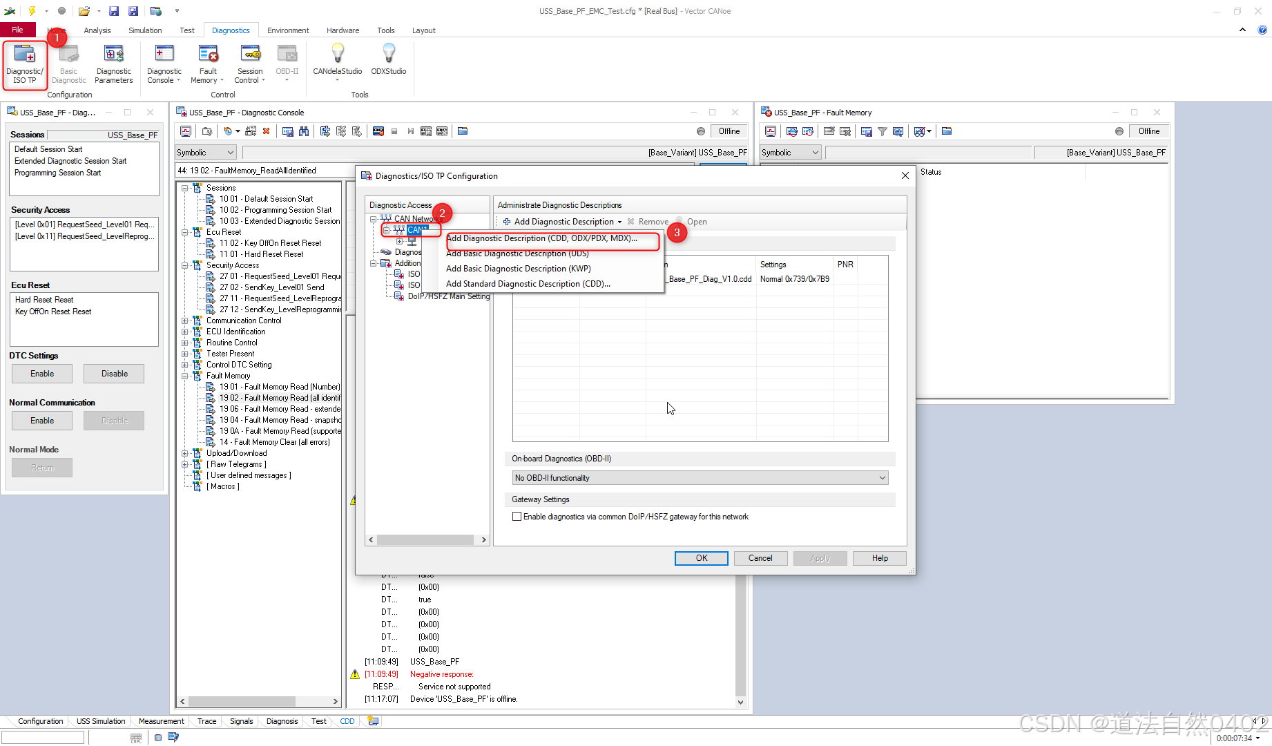
Task: Click the step-forward icon in Diagnostic Console toolbar
Action: pos(410,131)
